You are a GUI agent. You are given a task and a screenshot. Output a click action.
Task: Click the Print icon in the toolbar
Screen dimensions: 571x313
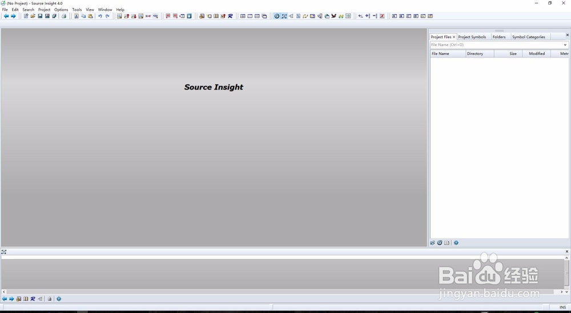point(64,16)
